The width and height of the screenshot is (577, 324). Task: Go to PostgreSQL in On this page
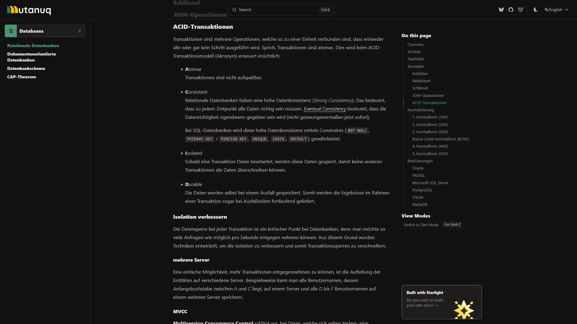[422, 190]
